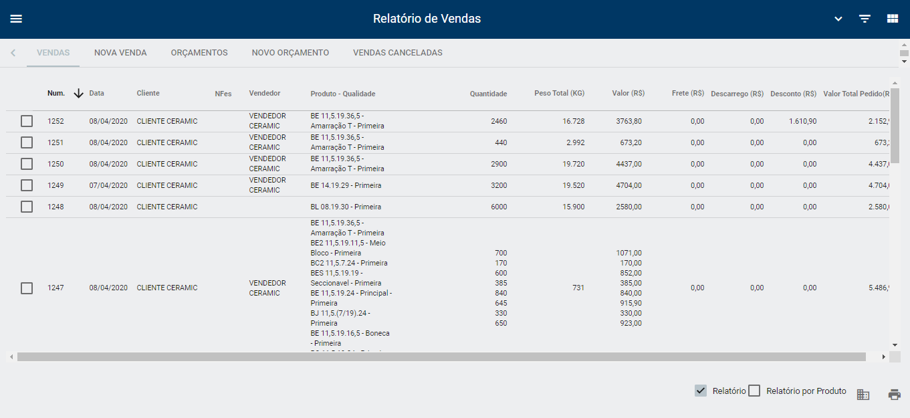Sort by the Cliente column header
The image size is (910, 418).
click(148, 94)
